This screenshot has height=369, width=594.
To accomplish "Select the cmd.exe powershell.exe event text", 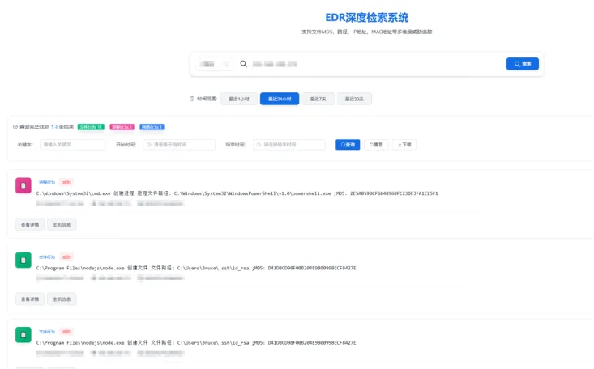I will point(237,193).
